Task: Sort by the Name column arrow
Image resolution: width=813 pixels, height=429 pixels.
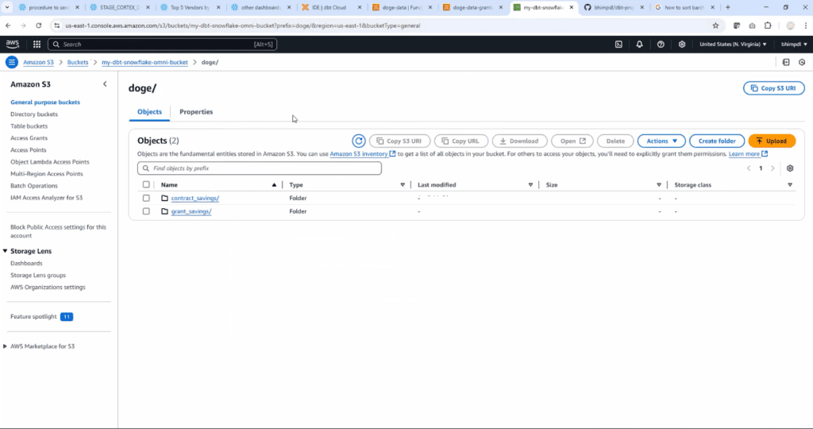Action: 274,184
